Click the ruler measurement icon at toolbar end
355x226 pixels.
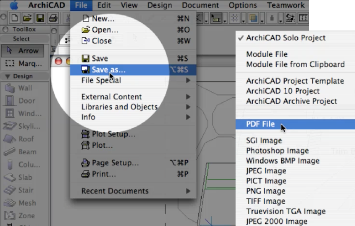[x=303, y=18]
